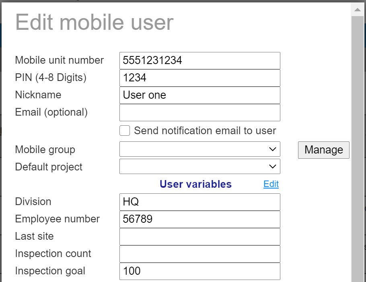This screenshot has height=282, width=366.
Task: Click the Mobile group label
Action: (x=45, y=149)
